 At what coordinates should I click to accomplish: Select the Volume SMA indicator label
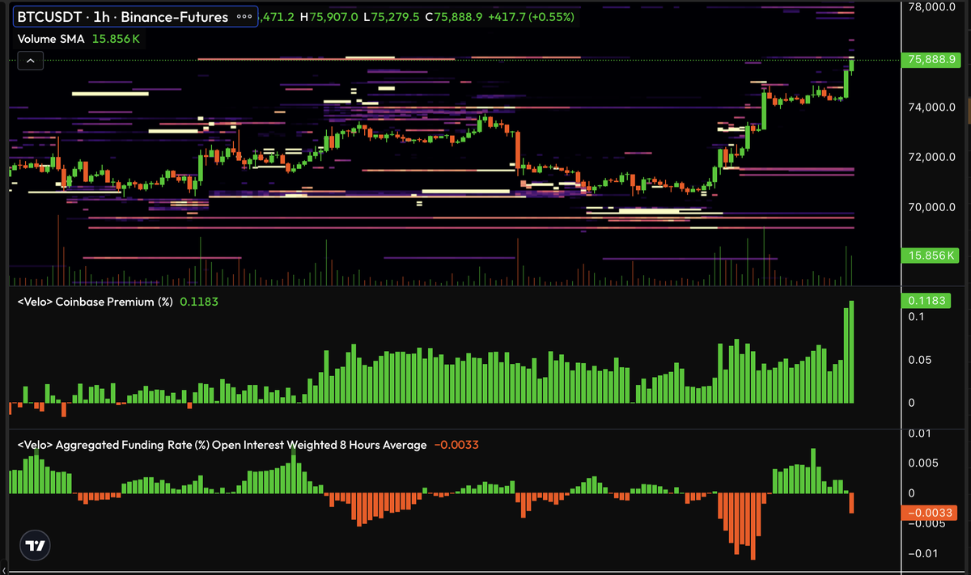pos(52,39)
